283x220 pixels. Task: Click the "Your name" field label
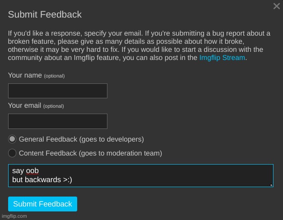(x=25, y=75)
